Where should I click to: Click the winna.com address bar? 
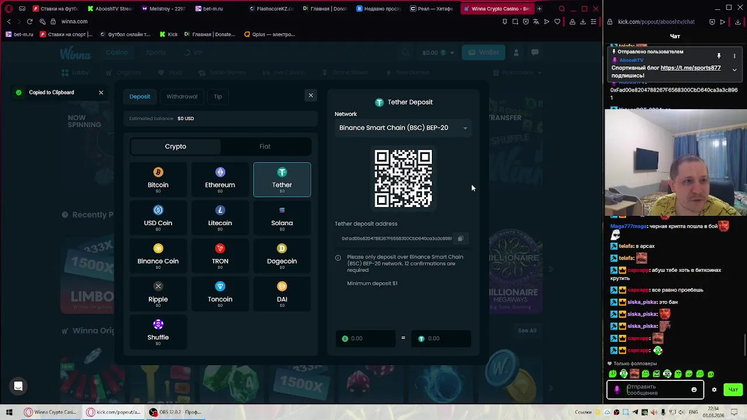(74, 22)
